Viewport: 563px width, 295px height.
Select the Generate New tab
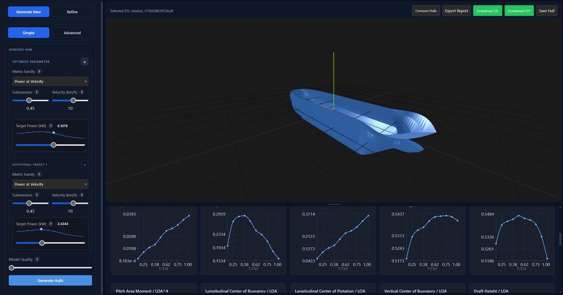pos(29,11)
